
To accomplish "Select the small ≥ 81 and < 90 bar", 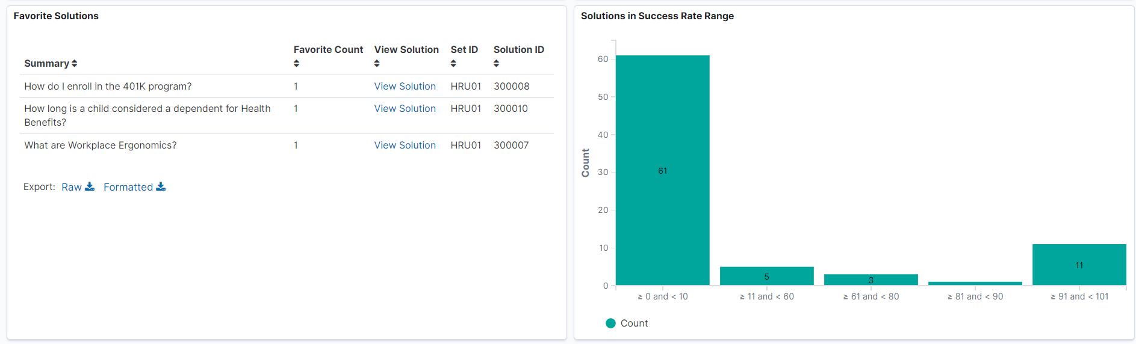I will tap(975, 283).
